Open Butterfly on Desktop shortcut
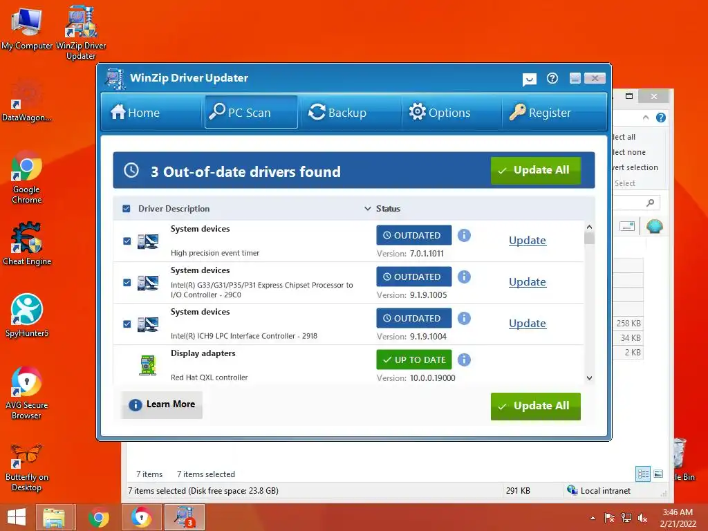 (26, 468)
